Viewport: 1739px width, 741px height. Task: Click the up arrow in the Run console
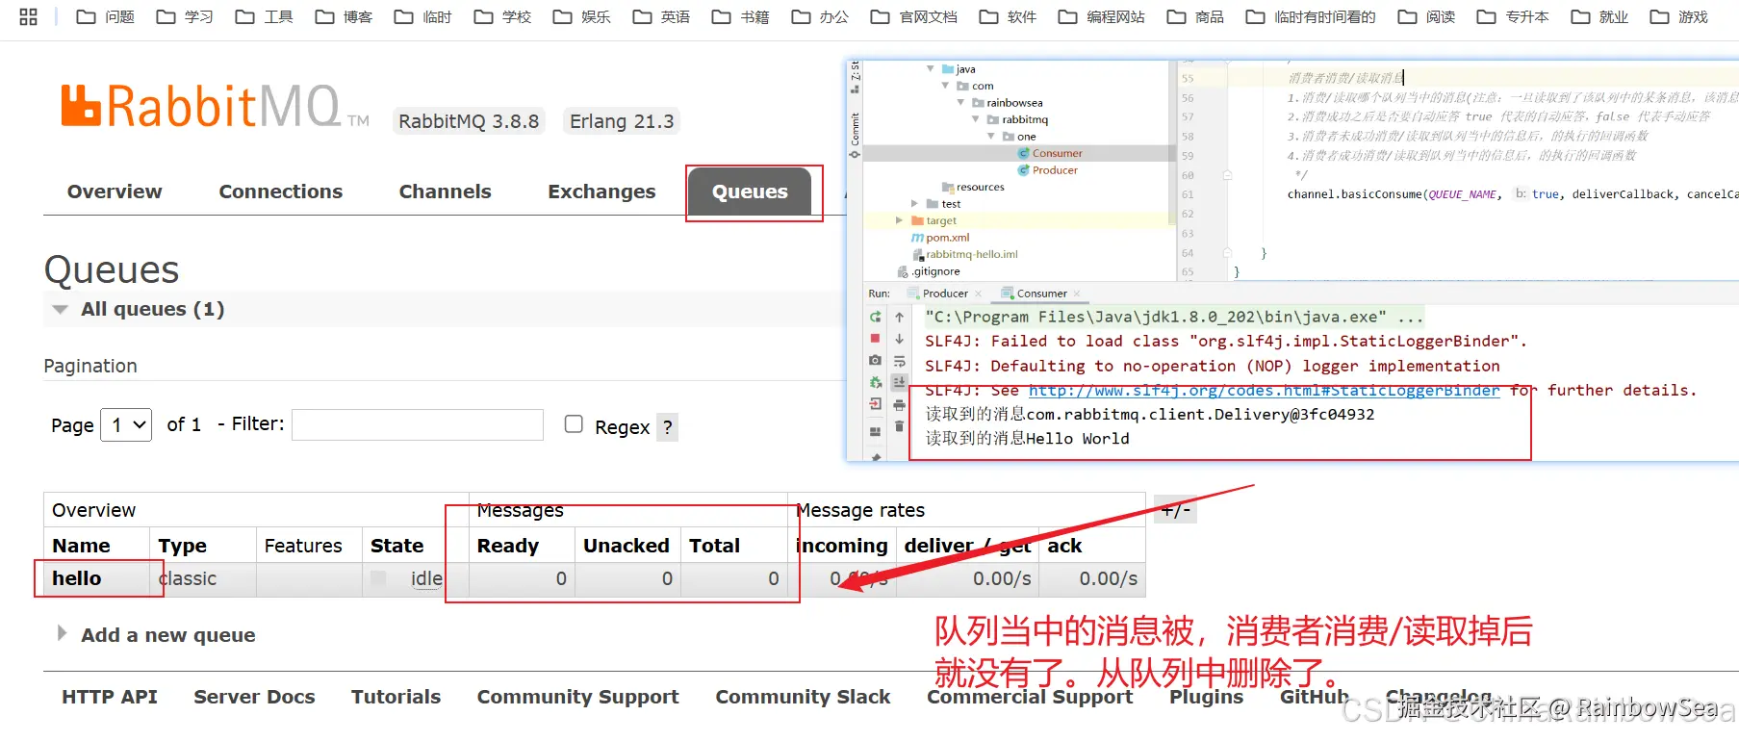[899, 317]
